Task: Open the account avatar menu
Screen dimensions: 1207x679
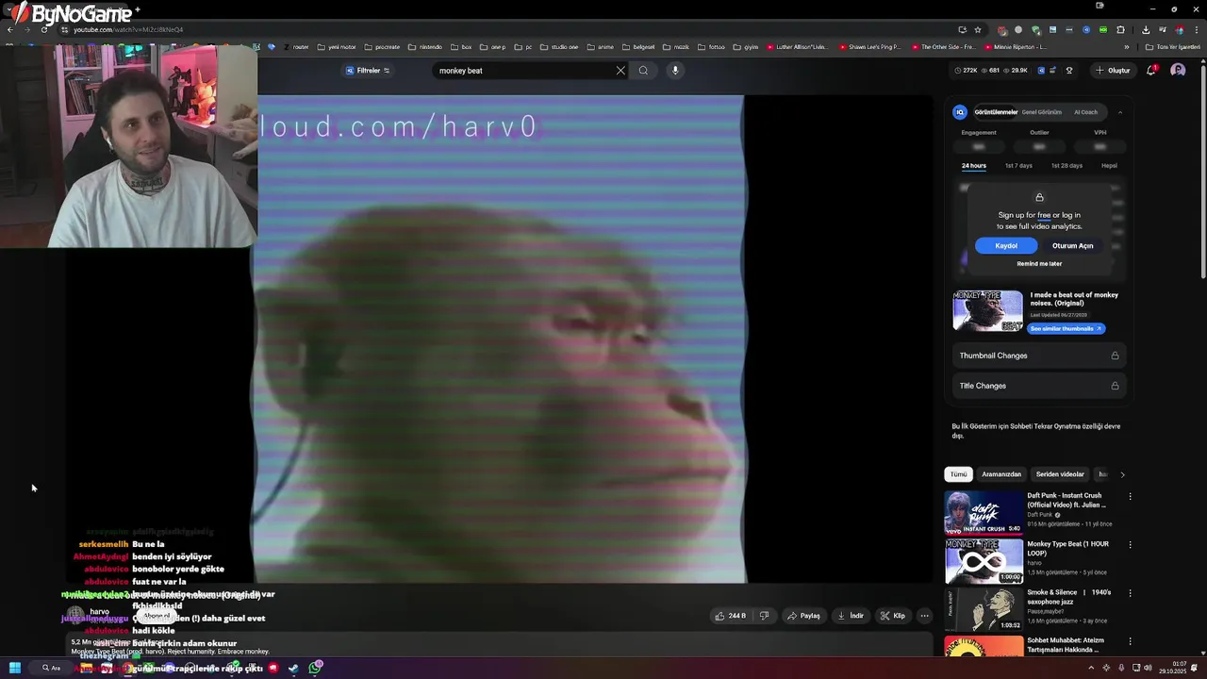Action: click(x=1178, y=71)
